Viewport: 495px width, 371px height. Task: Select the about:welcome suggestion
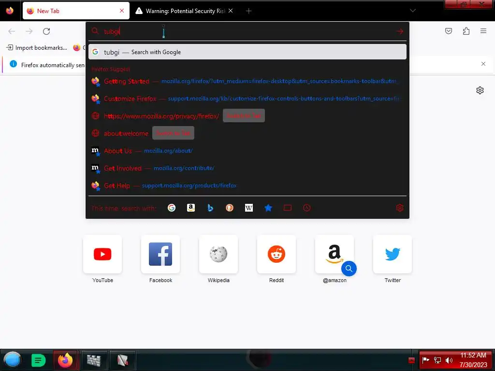point(247,133)
